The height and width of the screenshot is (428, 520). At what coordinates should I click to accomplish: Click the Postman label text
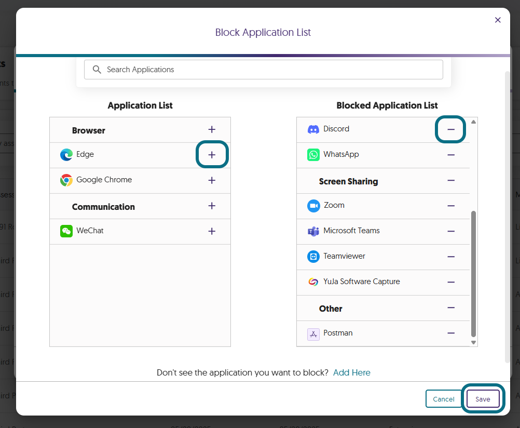[338, 333]
